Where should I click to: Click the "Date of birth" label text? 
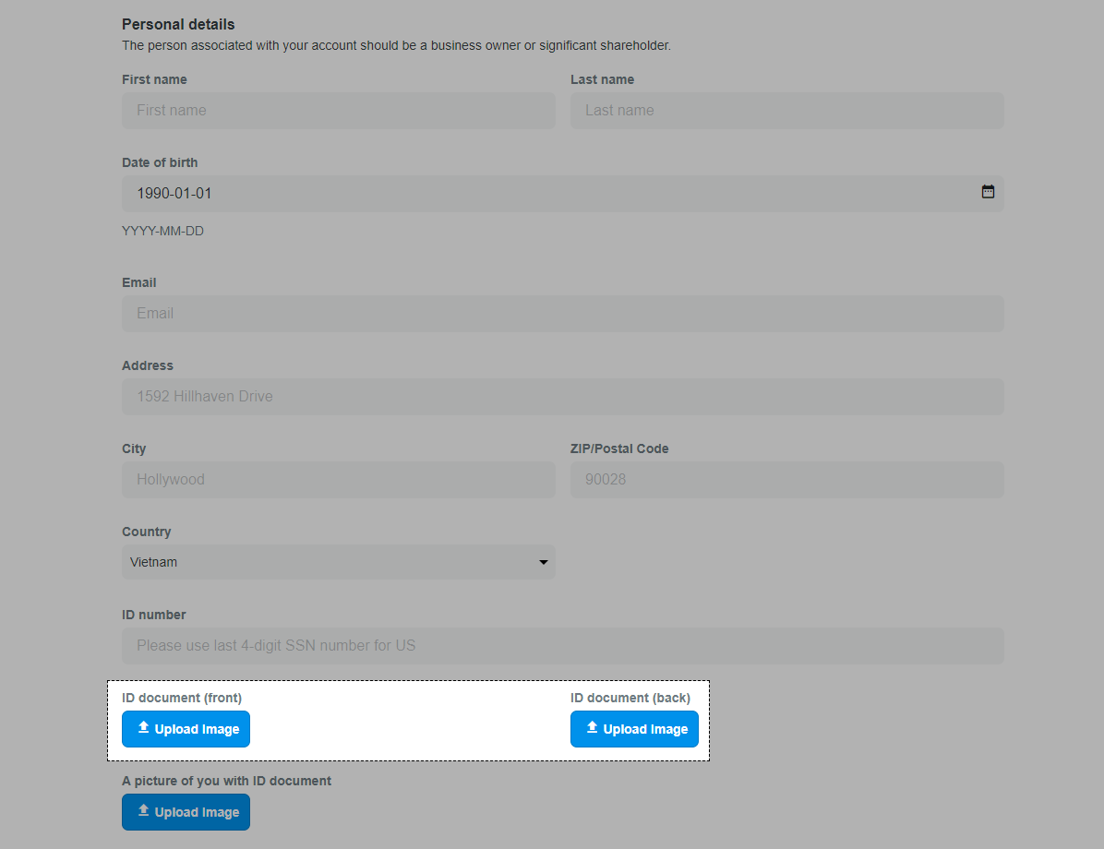coord(160,162)
